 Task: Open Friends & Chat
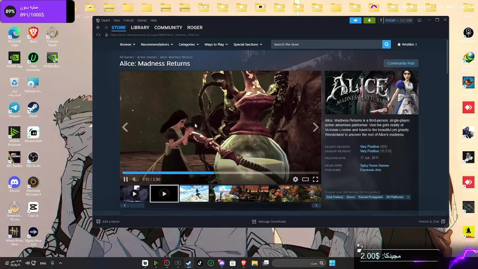click(432, 222)
